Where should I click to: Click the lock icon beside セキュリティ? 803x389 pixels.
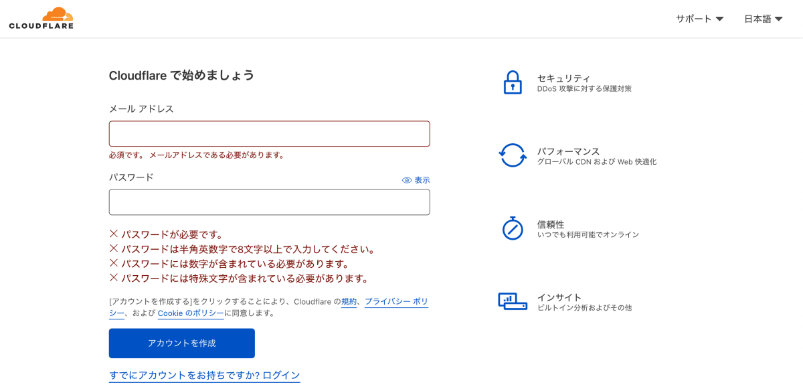pyautogui.click(x=512, y=82)
